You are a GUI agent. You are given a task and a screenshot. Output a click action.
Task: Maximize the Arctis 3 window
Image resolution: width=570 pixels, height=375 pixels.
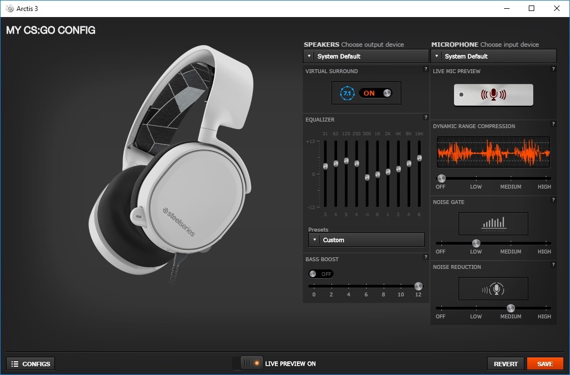(532, 8)
